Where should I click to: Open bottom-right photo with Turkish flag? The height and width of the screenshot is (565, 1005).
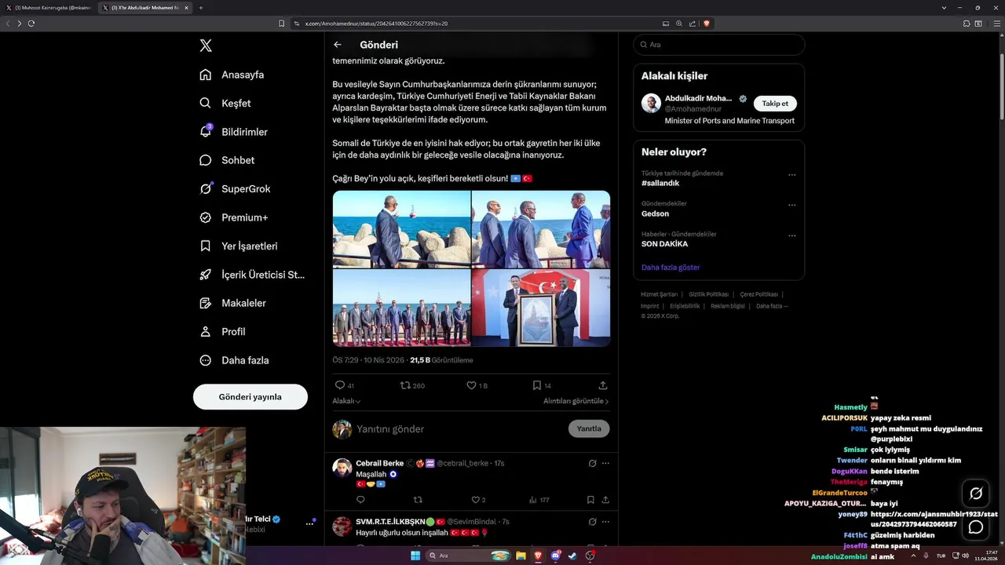pyautogui.click(x=541, y=308)
